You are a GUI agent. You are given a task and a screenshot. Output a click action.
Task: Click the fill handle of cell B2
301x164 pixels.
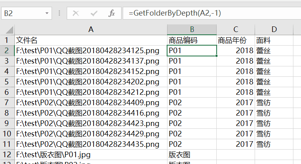pyautogui.click(x=217, y=56)
